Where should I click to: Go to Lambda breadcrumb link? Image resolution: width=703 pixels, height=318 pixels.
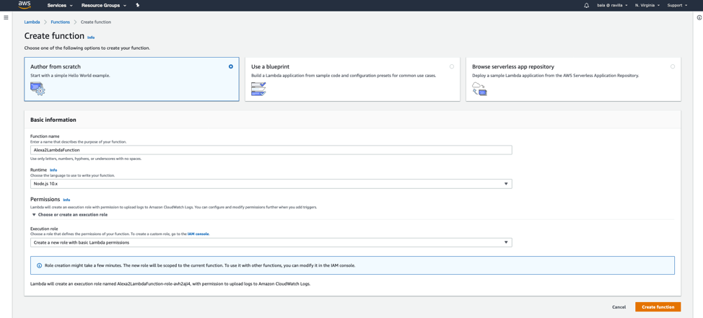[x=32, y=22]
